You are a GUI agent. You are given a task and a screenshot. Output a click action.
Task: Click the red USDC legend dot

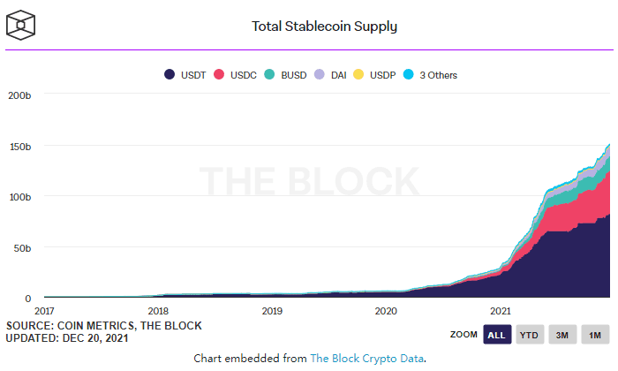tap(219, 74)
